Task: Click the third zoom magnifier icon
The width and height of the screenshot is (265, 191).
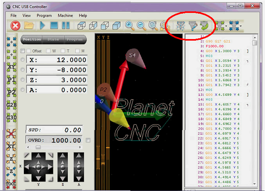Action: (153, 26)
